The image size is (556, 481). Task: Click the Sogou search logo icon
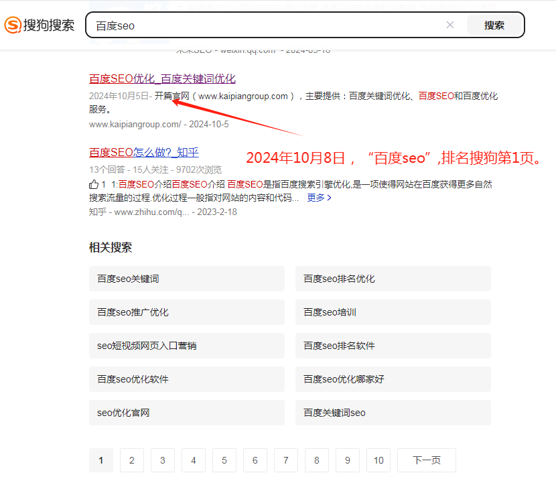pos(12,25)
